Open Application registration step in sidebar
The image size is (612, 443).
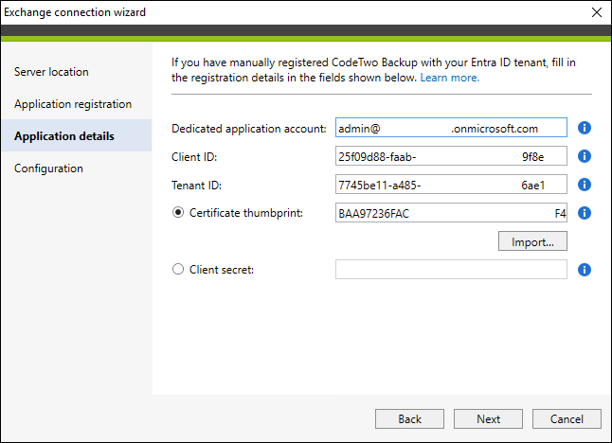(x=73, y=104)
